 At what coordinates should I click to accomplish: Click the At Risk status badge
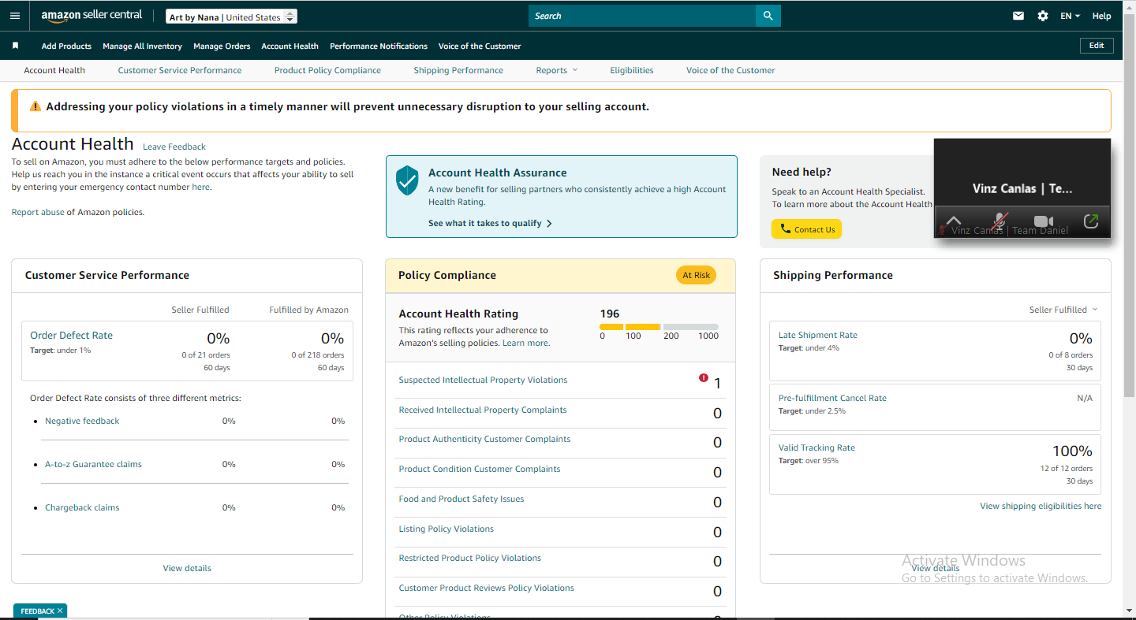point(697,275)
